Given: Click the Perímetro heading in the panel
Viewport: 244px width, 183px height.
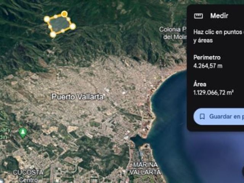Looking at the screenshot, I should 207,58.
